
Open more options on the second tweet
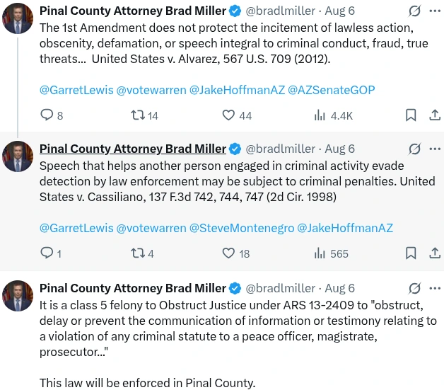tap(435, 149)
